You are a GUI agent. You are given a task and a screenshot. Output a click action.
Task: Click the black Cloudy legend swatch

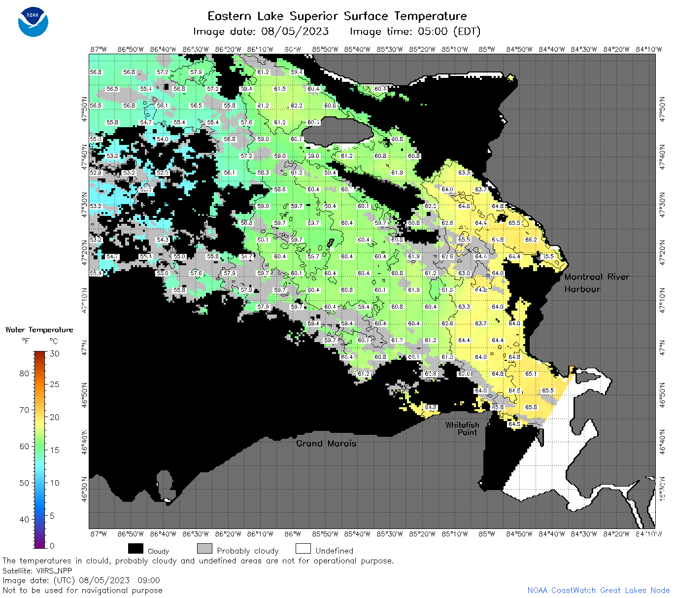pos(135,549)
